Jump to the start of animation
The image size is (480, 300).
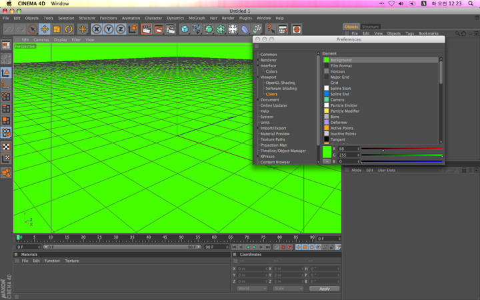[234, 247]
